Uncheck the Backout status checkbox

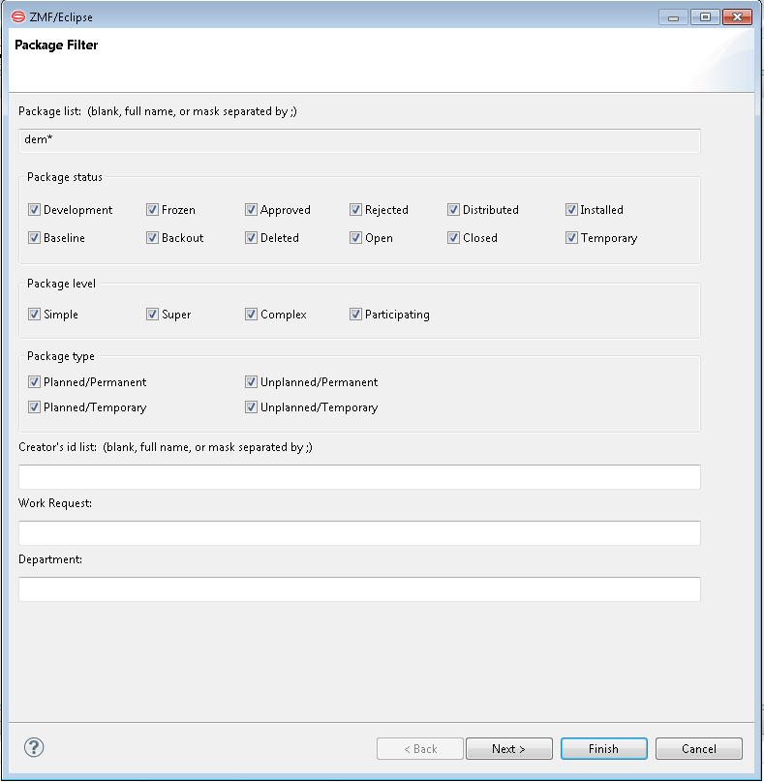coord(152,237)
